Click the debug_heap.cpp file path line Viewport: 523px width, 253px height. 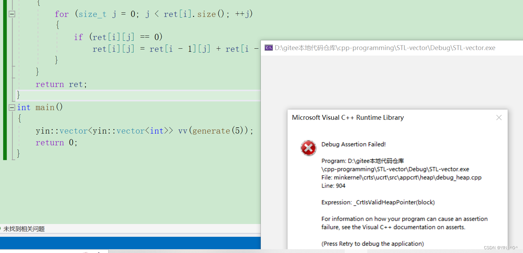[x=401, y=177]
